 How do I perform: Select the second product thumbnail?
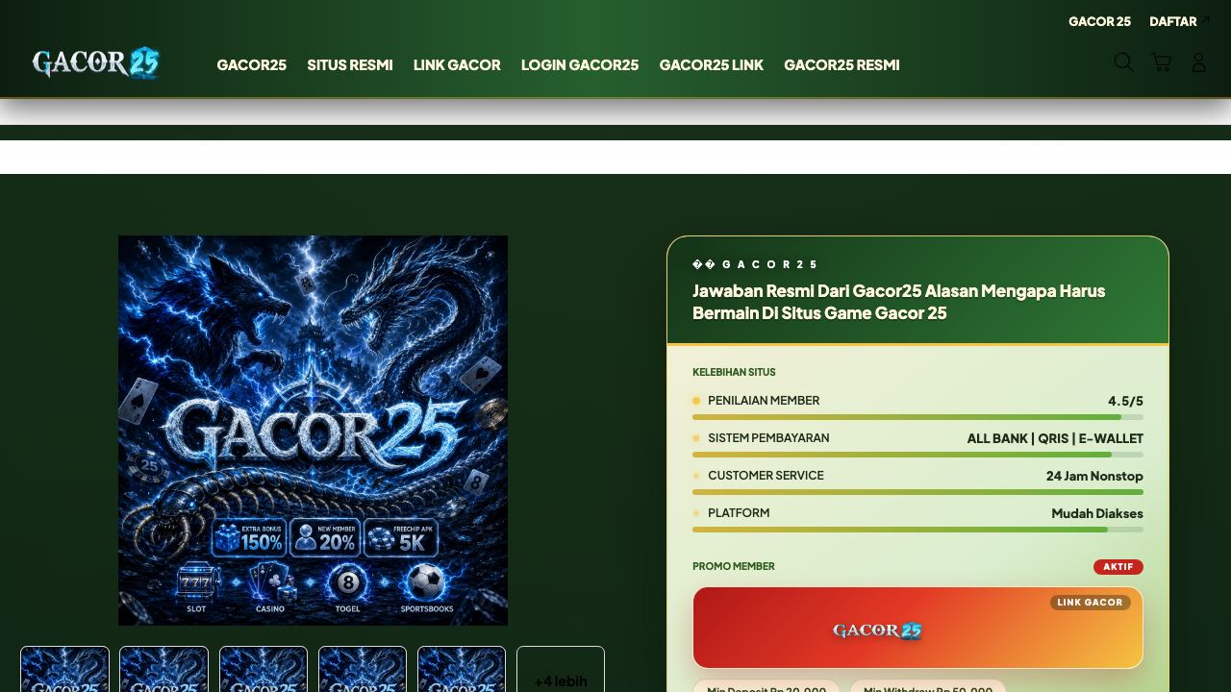163,670
